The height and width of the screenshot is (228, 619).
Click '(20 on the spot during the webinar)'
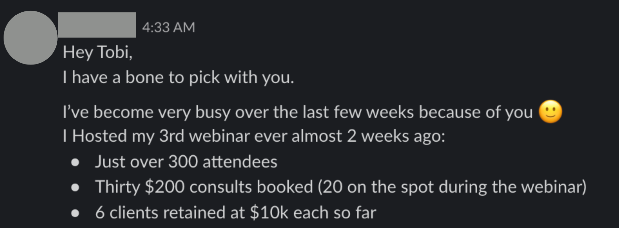click(452, 187)
